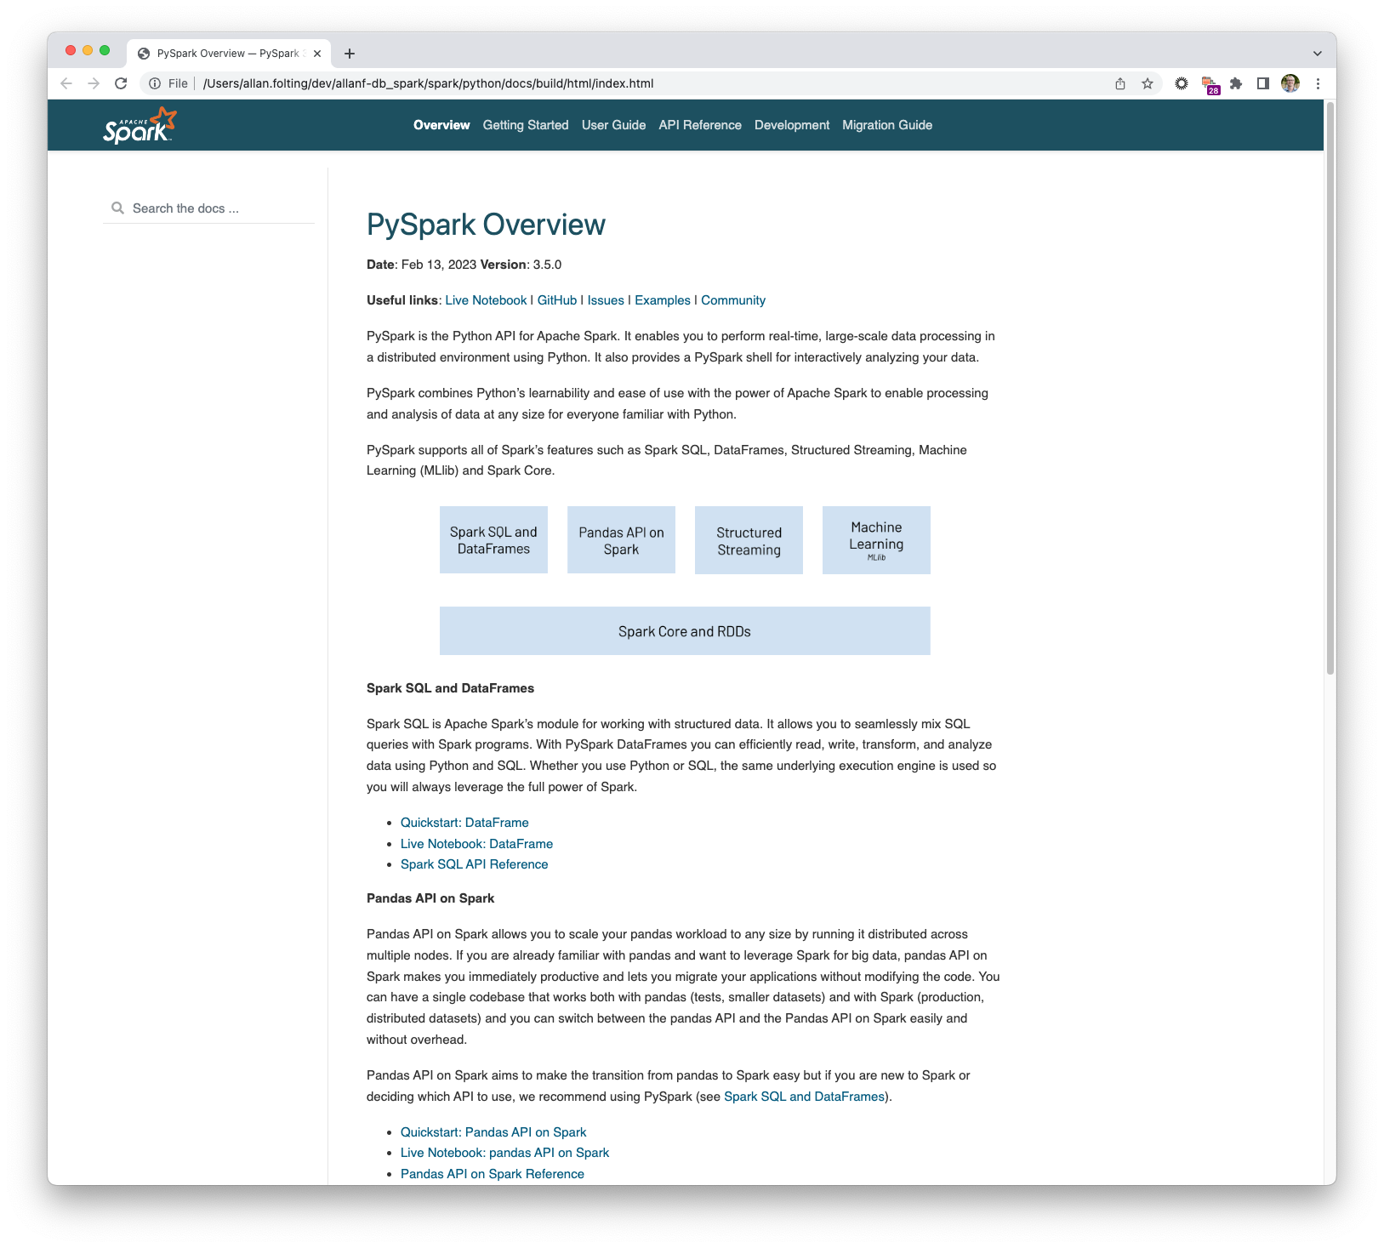Open Live Notebook: pandas API on Spark
Image resolution: width=1384 pixels, height=1248 pixels.
[x=504, y=1153]
